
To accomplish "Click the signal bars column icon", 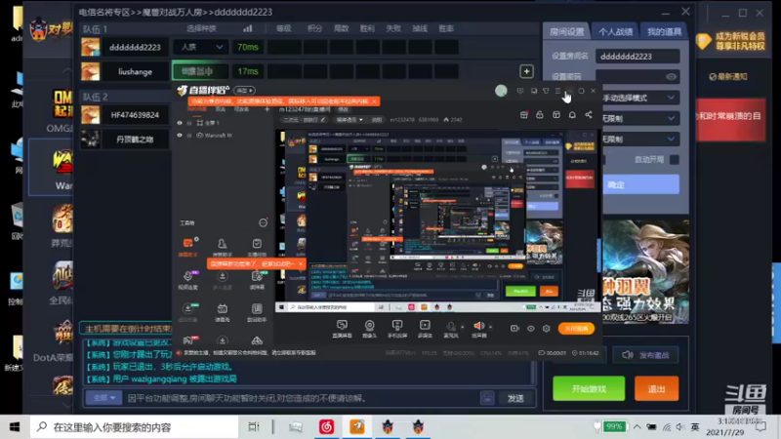I will point(248,29).
